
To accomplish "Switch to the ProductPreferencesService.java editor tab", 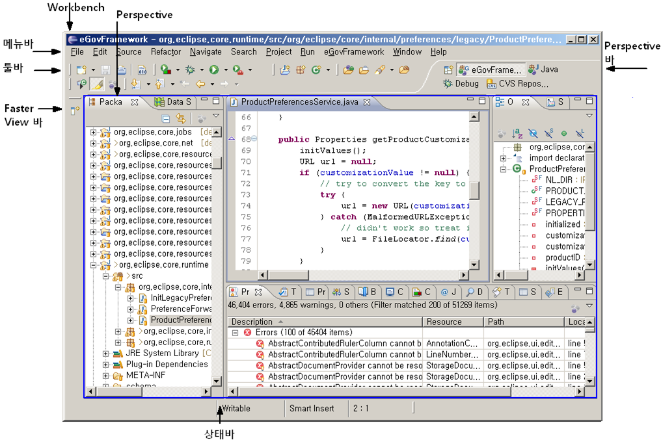I will point(299,102).
